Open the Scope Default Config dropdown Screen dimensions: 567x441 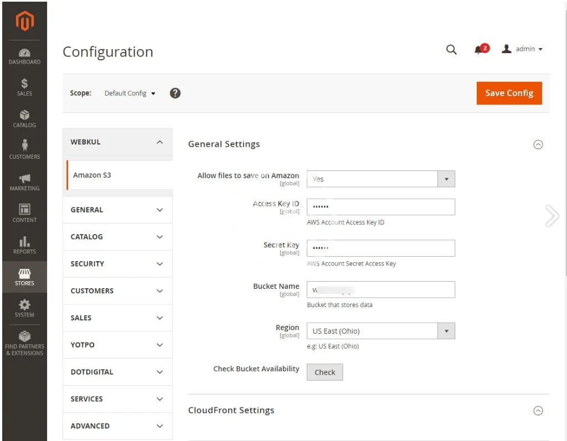click(130, 94)
